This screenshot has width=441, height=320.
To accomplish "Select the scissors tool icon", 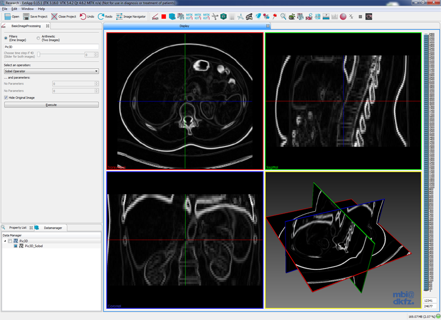I will coord(215,17).
